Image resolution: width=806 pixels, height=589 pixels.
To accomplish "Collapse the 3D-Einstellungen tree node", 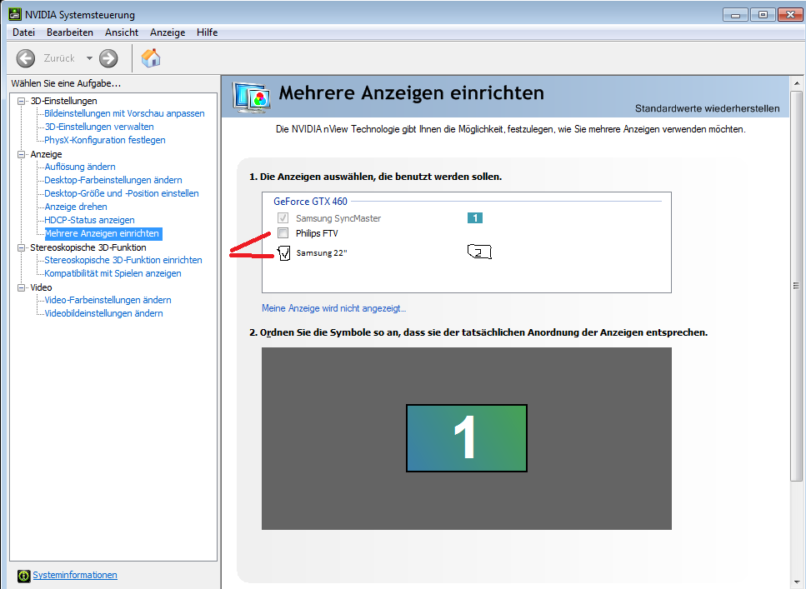I will tap(21, 101).
